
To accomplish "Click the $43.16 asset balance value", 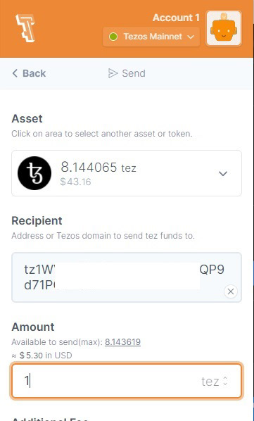I will [75, 182].
